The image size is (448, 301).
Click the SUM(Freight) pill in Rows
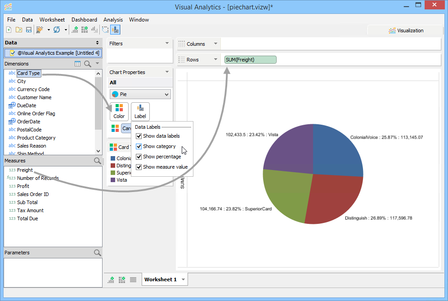(250, 60)
